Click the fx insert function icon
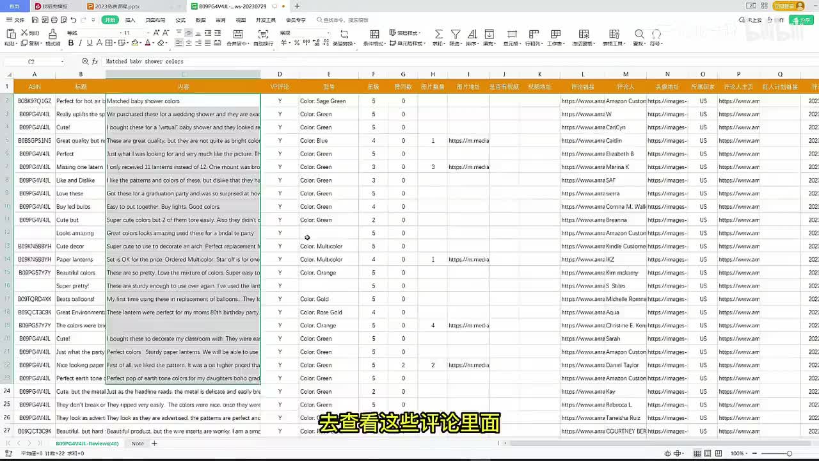 95,61
